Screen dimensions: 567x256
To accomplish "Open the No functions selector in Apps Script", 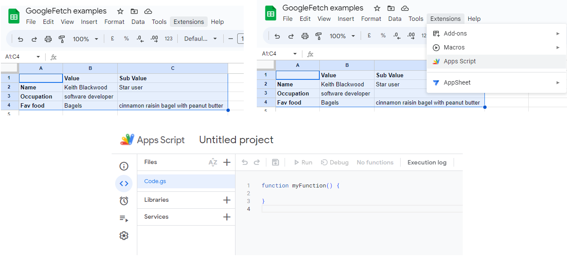I will point(375,162).
